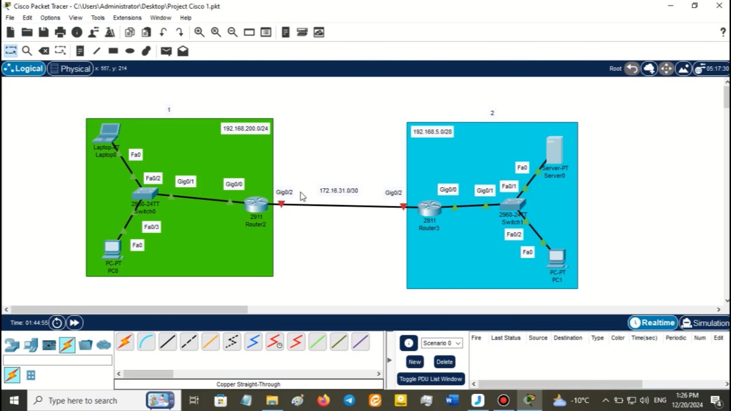Screen dimensions: 731x411
Task: Open the Edit menu
Action: pyautogui.click(x=27, y=18)
